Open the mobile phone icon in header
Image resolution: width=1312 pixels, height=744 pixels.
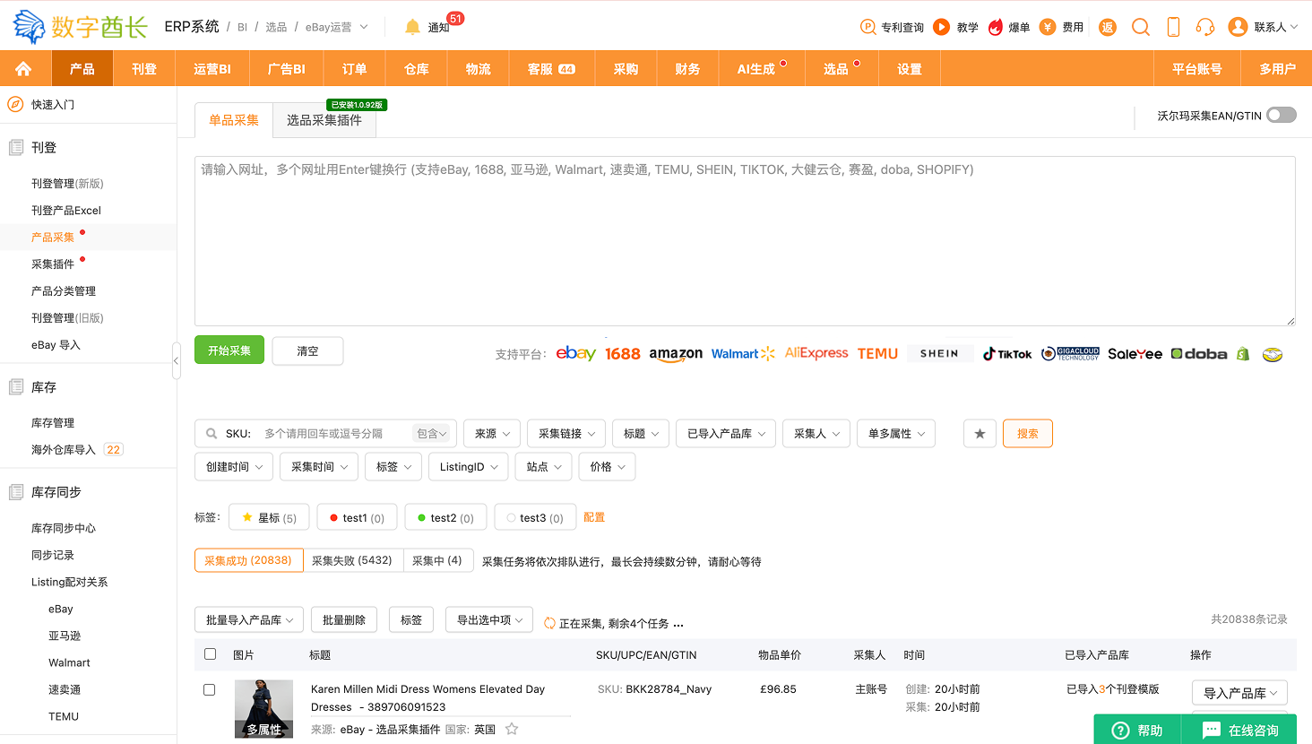[x=1173, y=27]
